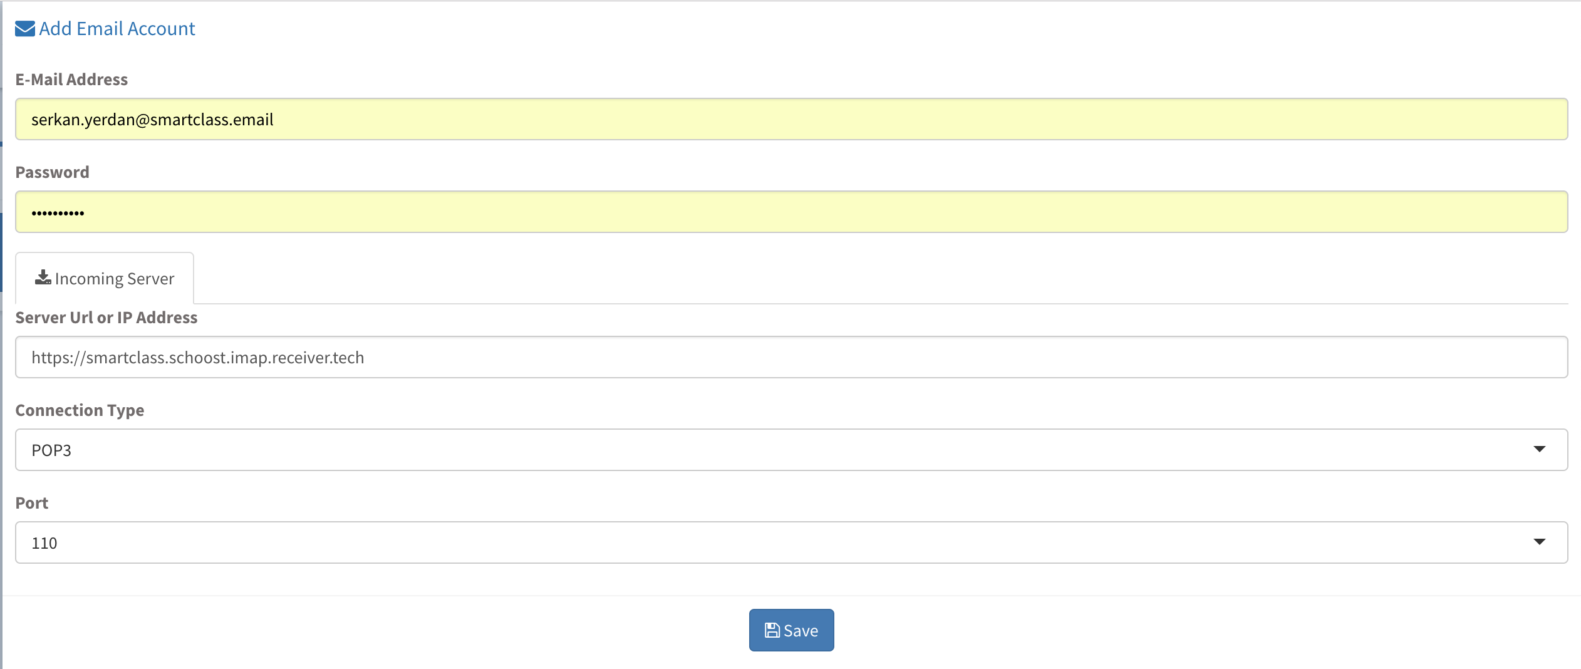
Task: Click the Port label
Action: click(x=32, y=503)
